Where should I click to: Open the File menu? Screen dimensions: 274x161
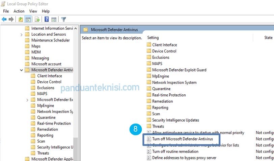[6, 11]
